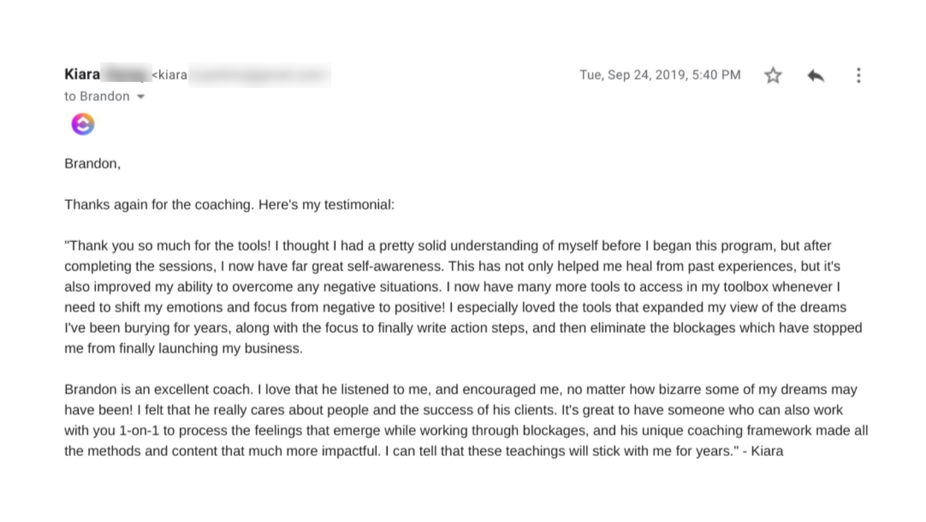Click the blurred sender email address

(x=258, y=75)
